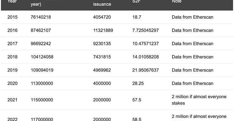Select issuance value 11321889
The image size is (234, 121).
pos(103,30)
